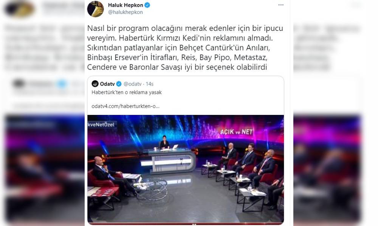
Task: Click the kveNetÖzel hashtag overlay in image
Action: pyautogui.click(x=102, y=125)
